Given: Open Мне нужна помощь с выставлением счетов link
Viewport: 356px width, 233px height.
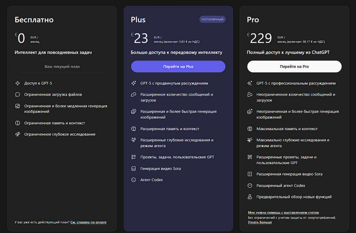Looking at the screenshot, I should point(283,212).
